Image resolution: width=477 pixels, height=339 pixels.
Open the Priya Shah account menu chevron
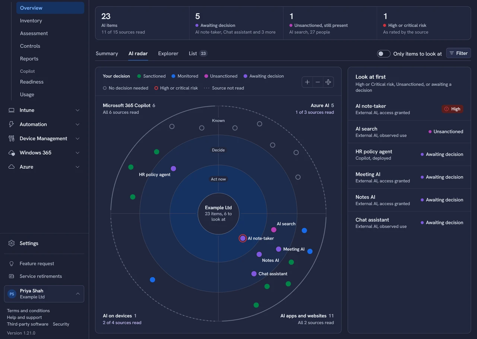coord(78,294)
